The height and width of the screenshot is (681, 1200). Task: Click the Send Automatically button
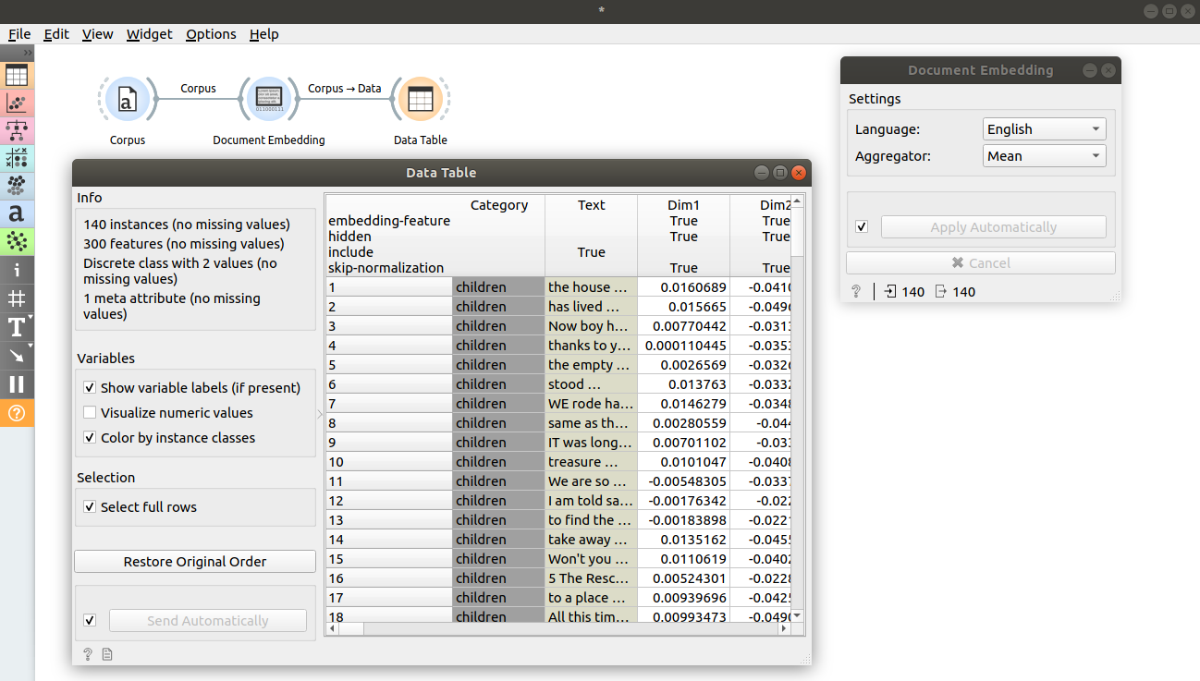click(x=207, y=621)
